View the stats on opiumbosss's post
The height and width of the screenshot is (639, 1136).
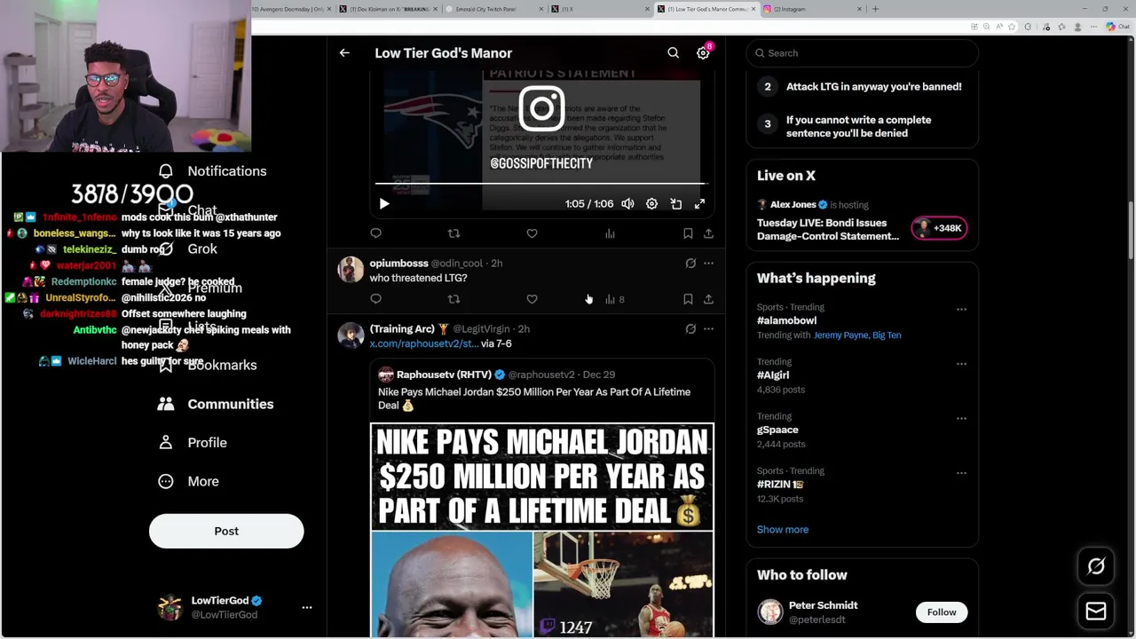pos(614,299)
